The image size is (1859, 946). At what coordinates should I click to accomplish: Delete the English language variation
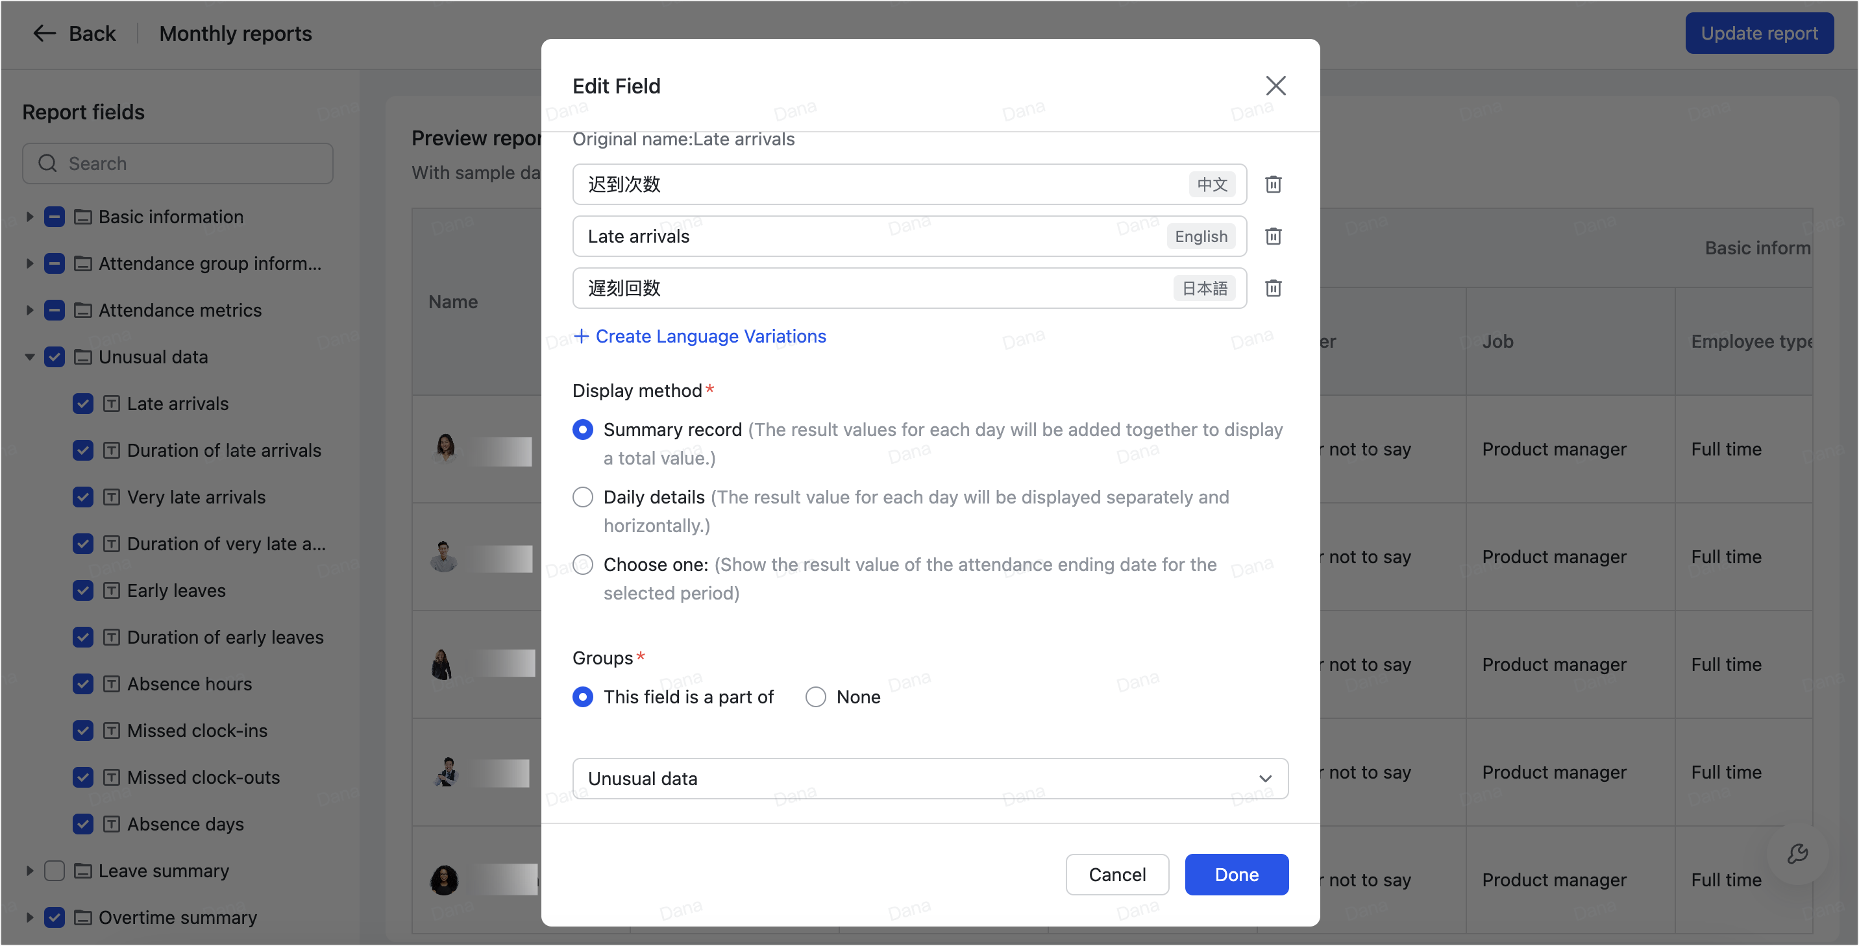tap(1273, 237)
